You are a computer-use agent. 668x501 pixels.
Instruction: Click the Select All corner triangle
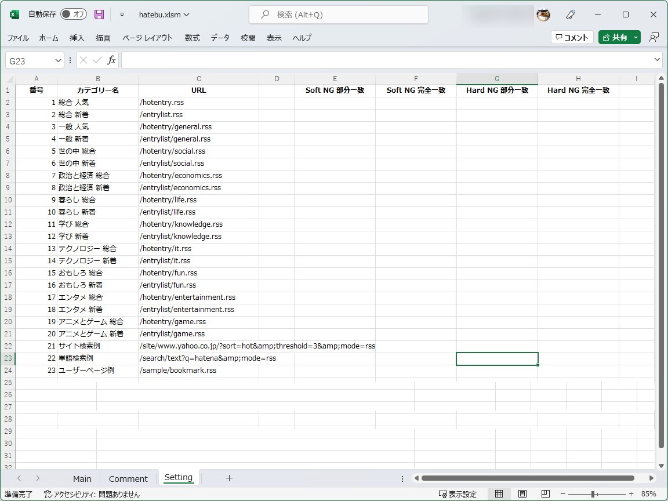[x=8, y=79]
